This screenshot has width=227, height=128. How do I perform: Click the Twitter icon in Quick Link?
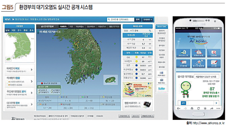[x=161, y=89]
